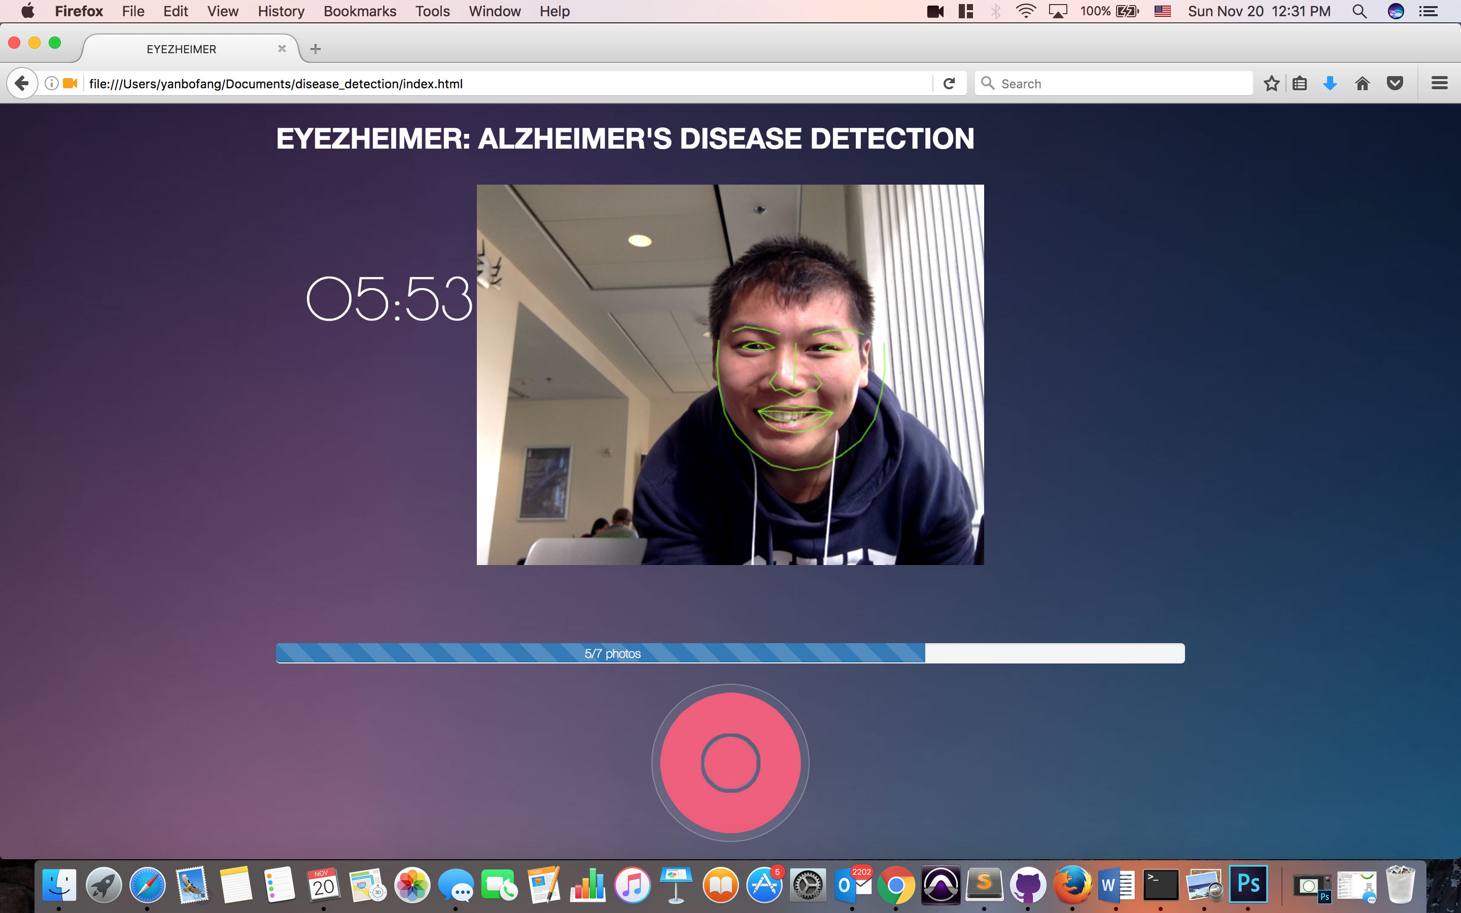Image resolution: width=1461 pixels, height=913 pixels.
Task: Open the Downloads arrow icon
Action: click(x=1330, y=83)
